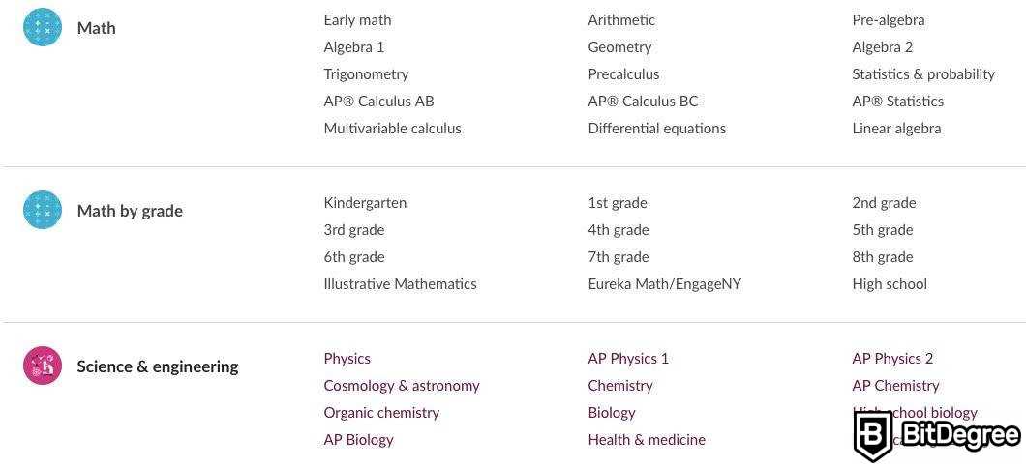Open the Math by grade heading
The width and height of the screenshot is (1026, 468).
tap(130, 211)
